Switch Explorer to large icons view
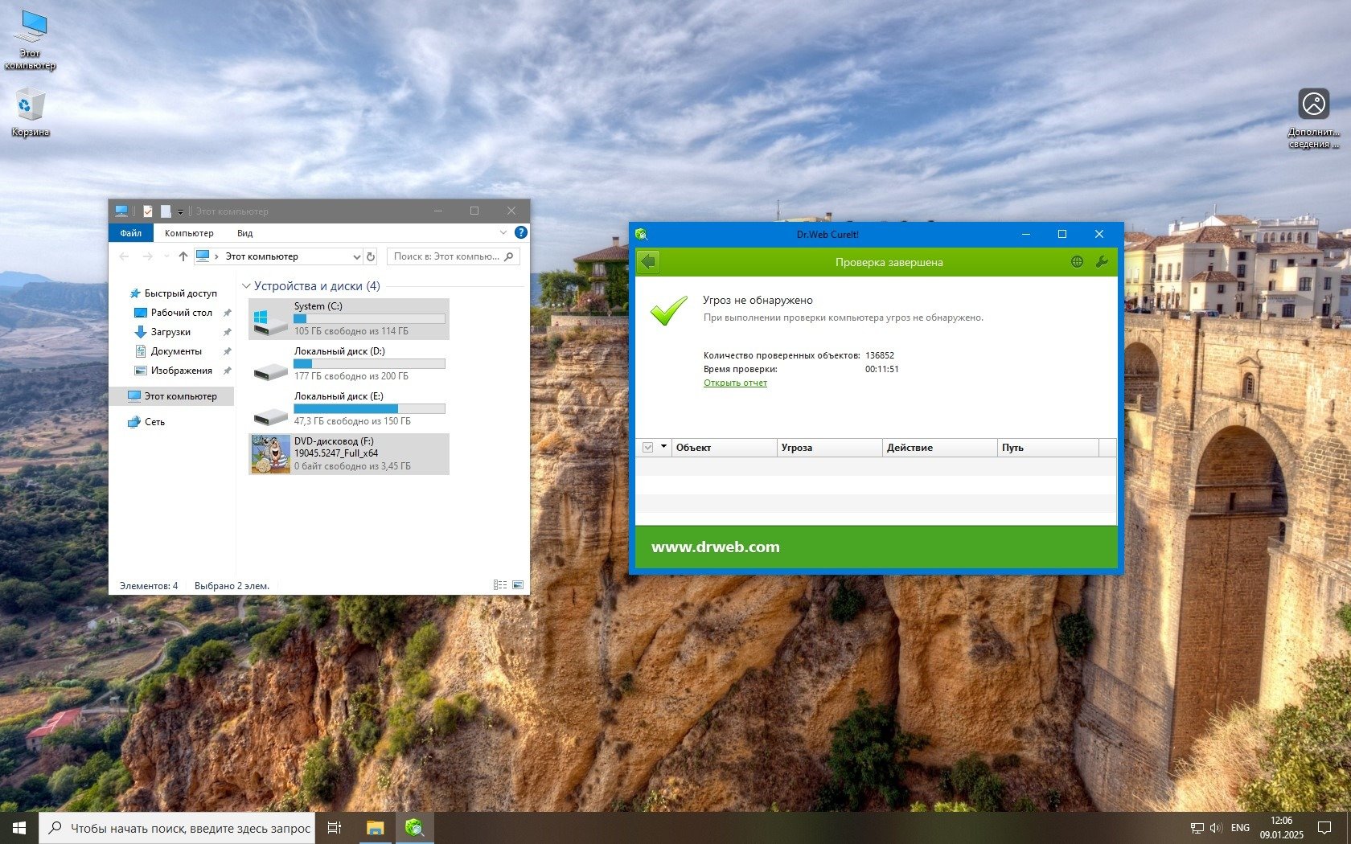The image size is (1351, 844). tap(517, 585)
